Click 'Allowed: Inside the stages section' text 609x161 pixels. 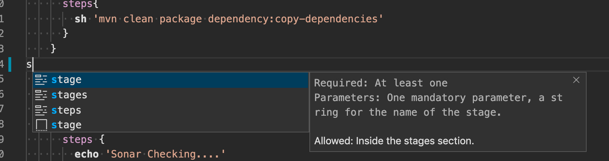[x=394, y=141]
